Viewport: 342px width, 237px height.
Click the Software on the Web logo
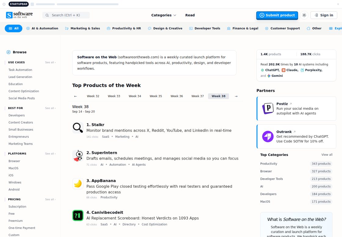(19, 15)
